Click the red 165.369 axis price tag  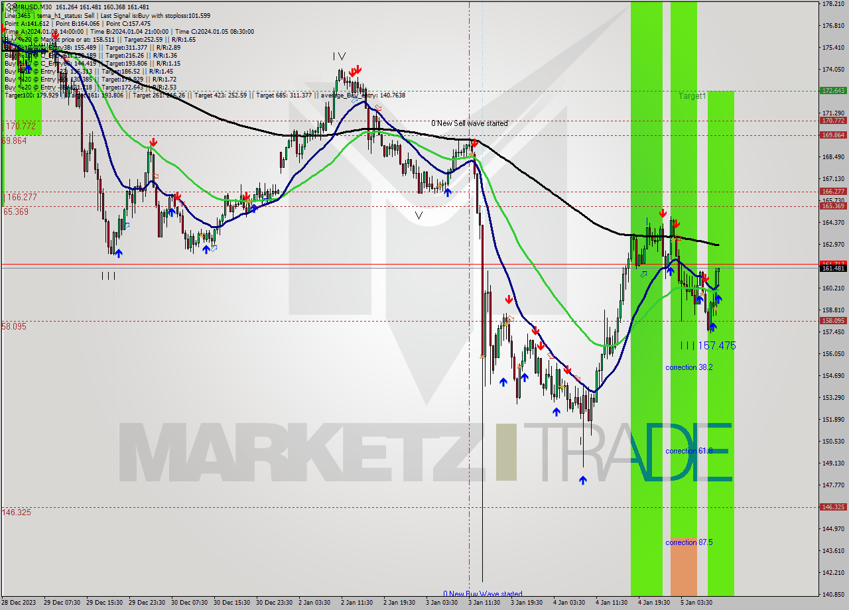point(833,206)
